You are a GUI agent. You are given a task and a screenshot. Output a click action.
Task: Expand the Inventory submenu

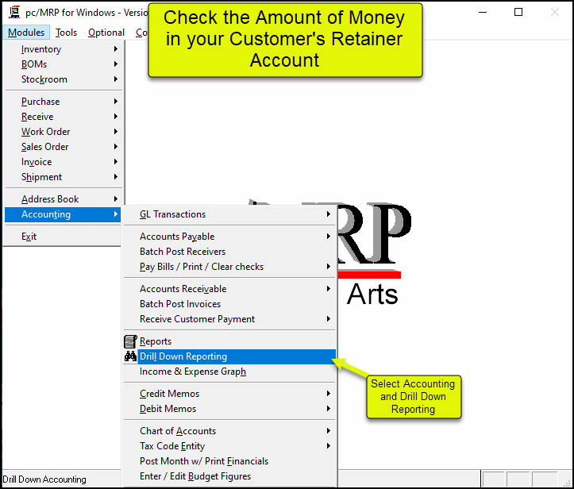tap(63, 49)
